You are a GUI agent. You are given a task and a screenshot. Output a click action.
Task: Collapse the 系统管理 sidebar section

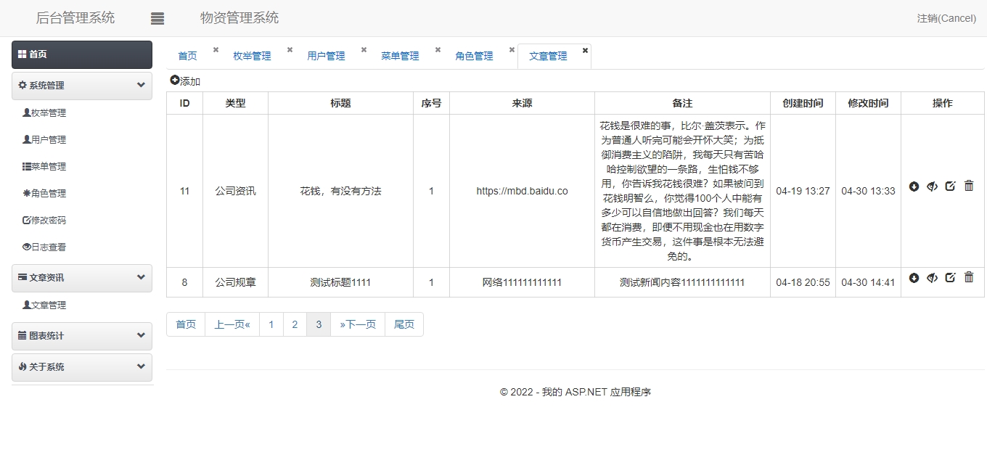(x=141, y=85)
